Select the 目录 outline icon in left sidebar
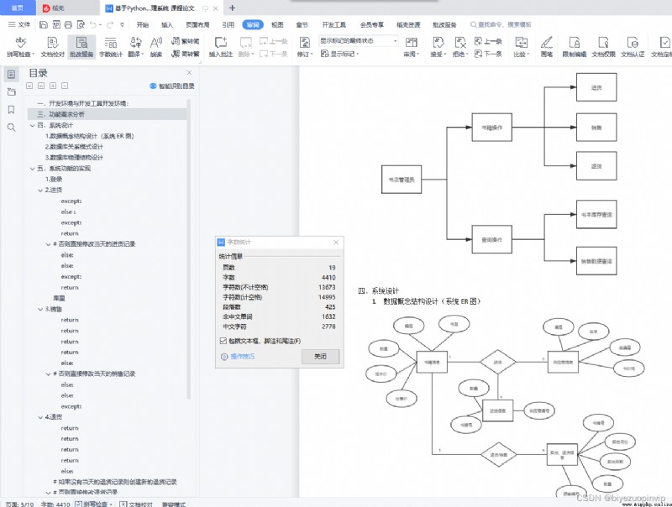Screen dimensions: 672x507 coord(11,74)
